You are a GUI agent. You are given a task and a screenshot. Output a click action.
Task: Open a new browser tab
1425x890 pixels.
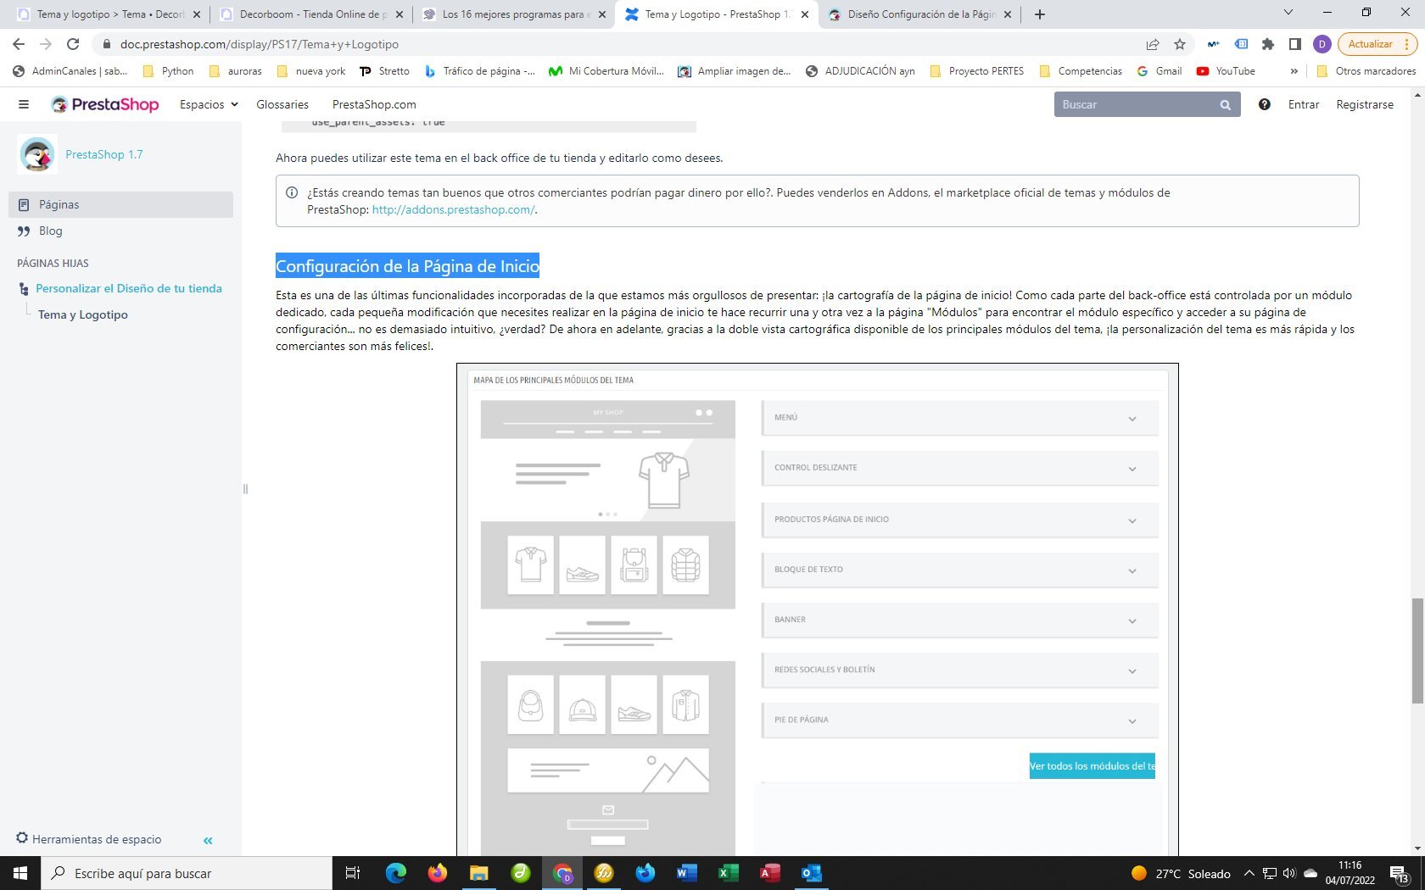1040,14
